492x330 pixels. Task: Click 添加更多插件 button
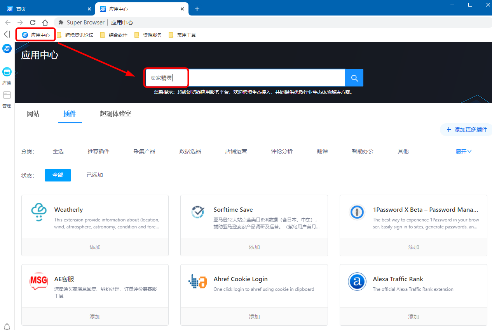pyautogui.click(x=466, y=130)
